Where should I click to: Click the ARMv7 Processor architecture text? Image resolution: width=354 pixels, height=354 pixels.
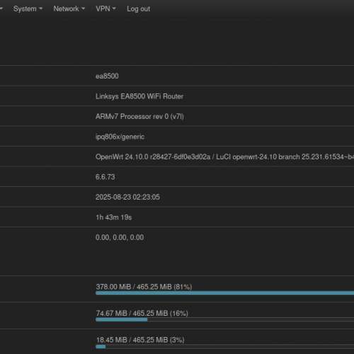coord(139,116)
